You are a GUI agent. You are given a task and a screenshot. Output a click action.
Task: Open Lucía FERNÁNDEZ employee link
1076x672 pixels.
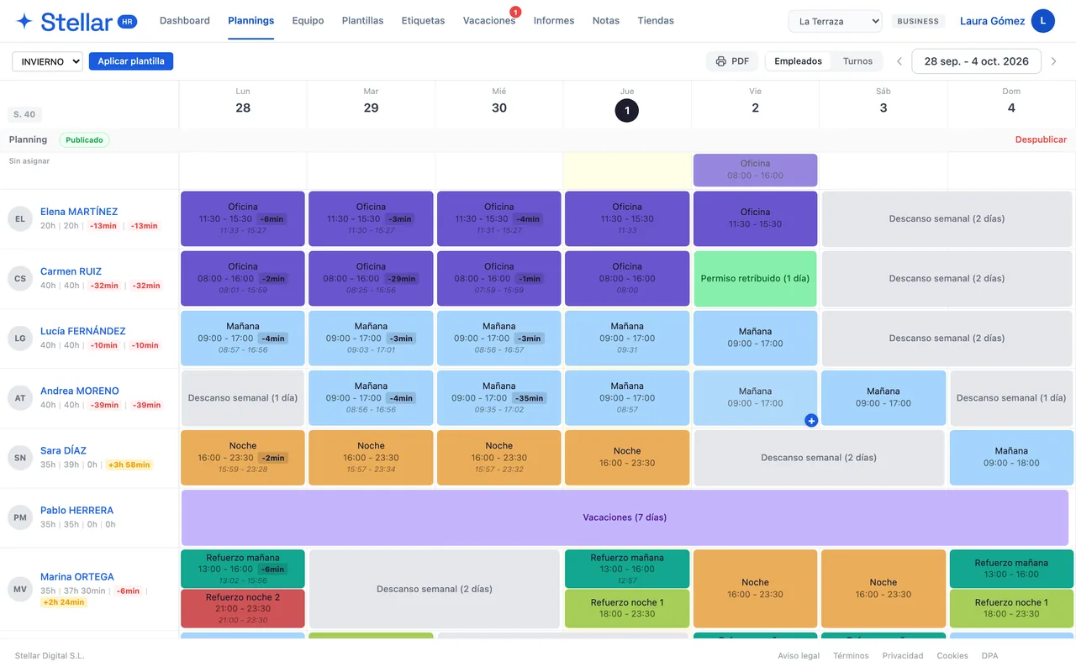point(82,331)
